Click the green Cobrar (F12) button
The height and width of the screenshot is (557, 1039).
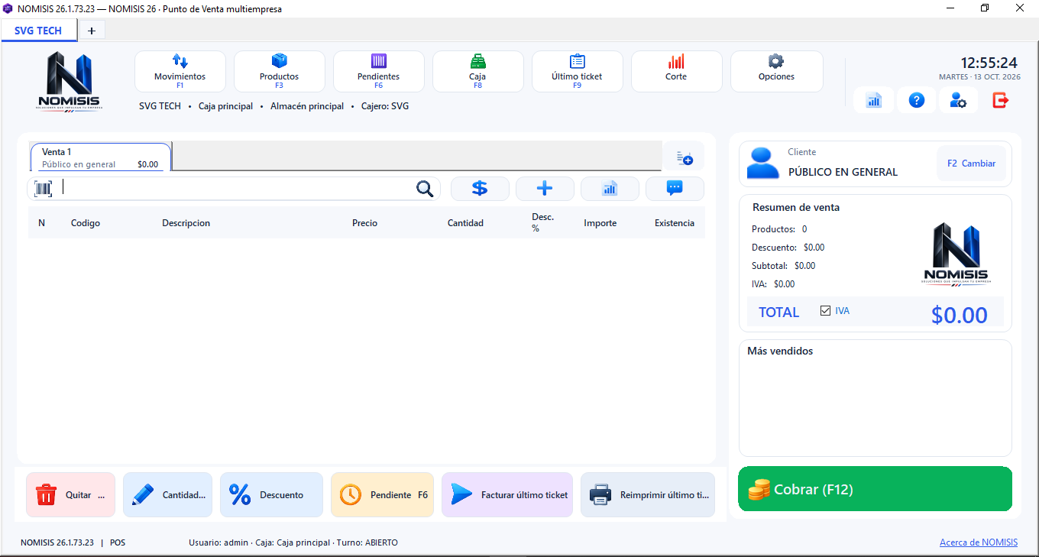coord(875,489)
